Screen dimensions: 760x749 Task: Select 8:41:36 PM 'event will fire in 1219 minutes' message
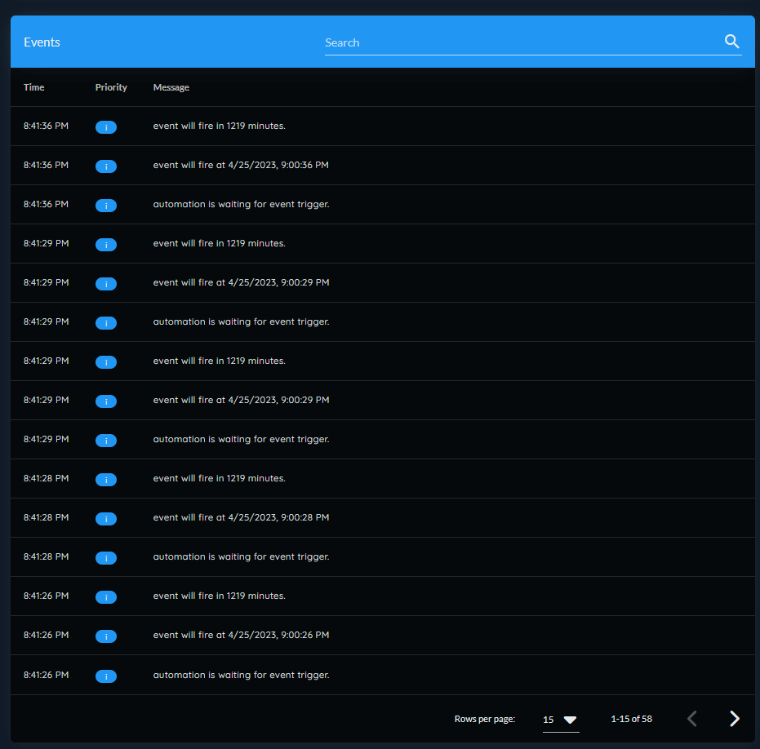pyautogui.click(x=219, y=126)
